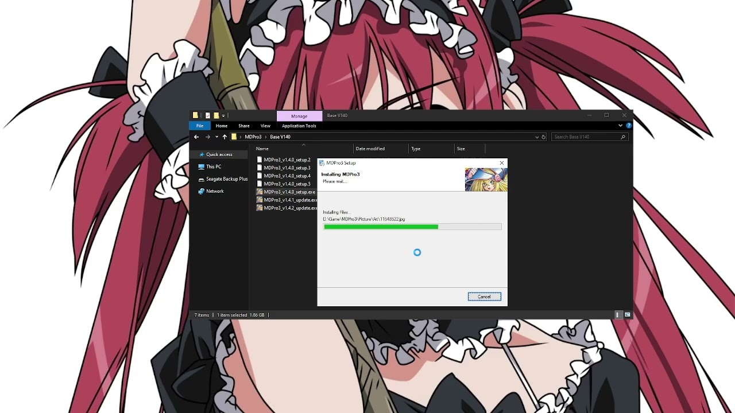Go up one folder level
Viewport: 735px width, 413px height.
[x=225, y=137]
